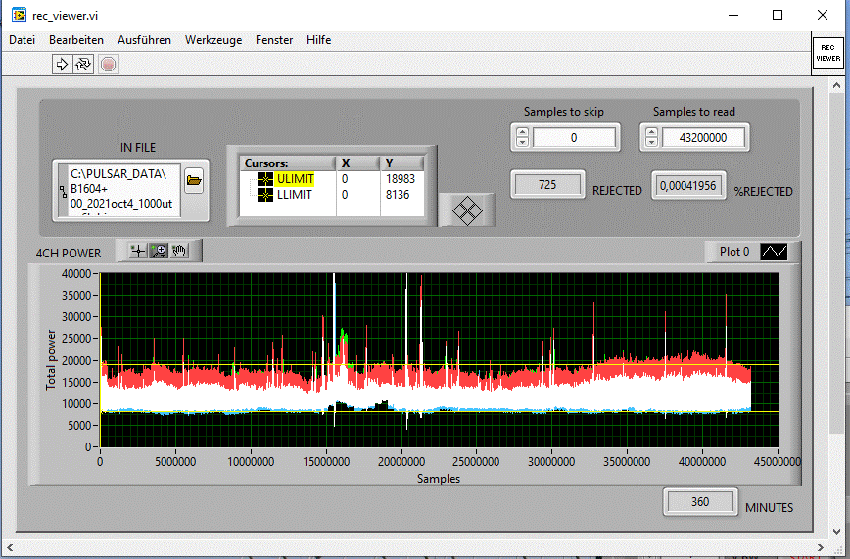Select the graph pan hand tool
The width and height of the screenshot is (850, 559).
pos(179,251)
